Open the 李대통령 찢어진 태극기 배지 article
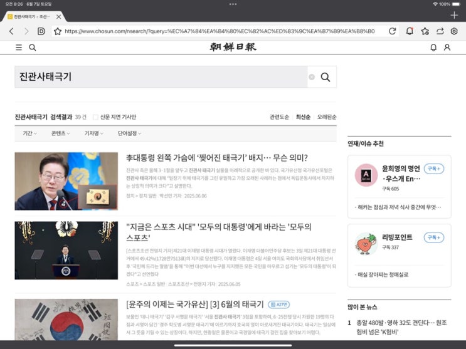 click(x=217, y=158)
